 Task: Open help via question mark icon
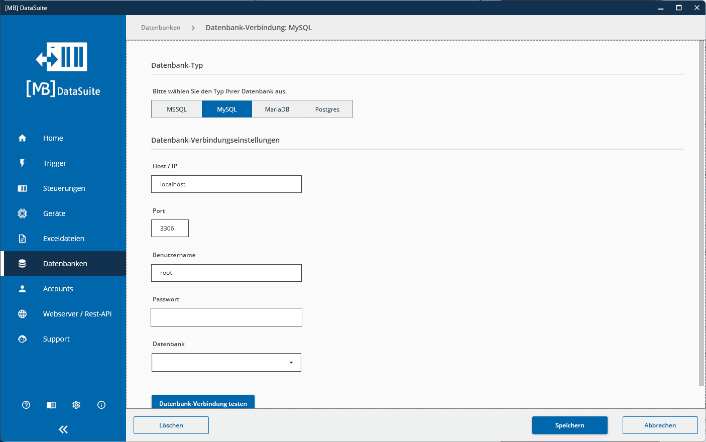26,405
